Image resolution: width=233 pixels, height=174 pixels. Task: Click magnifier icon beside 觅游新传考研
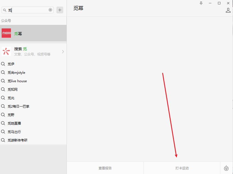click(x=3, y=140)
